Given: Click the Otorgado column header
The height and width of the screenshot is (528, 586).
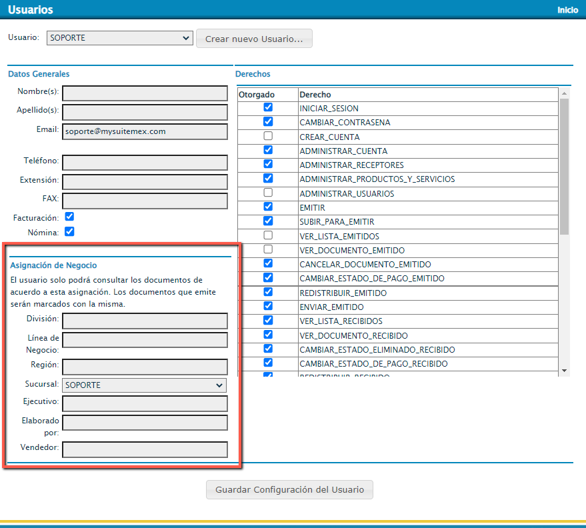Looking at the screenshot, I should coord(257,95).
